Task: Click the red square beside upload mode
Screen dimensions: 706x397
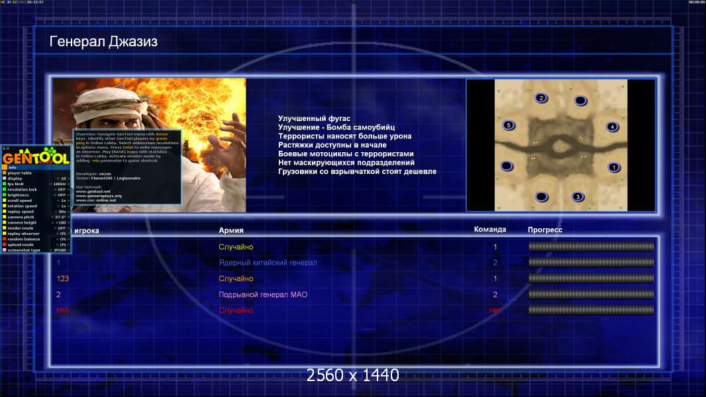Action: click(5, 245)
